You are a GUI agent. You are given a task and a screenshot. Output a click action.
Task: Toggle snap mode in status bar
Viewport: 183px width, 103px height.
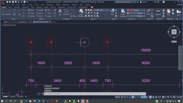(x=125, y=97)
